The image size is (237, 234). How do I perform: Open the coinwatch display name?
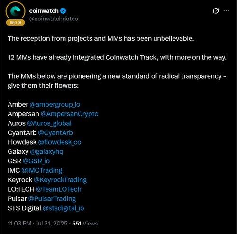click(x=44, y=11)
